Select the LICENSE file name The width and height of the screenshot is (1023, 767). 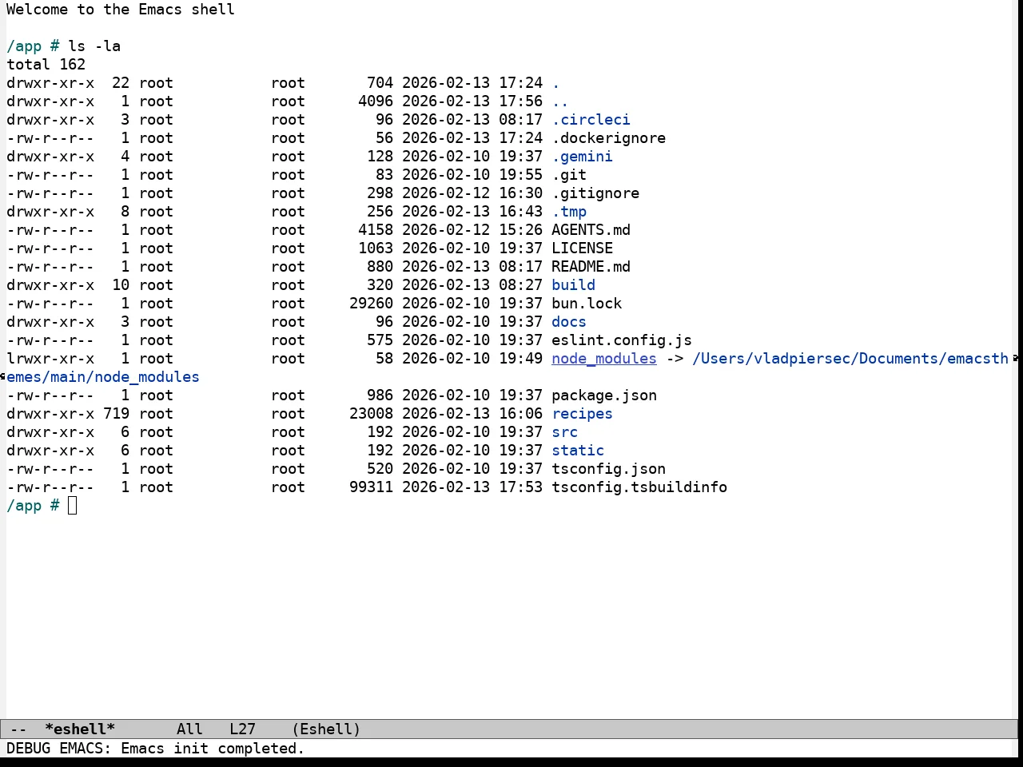pos(582,248)
